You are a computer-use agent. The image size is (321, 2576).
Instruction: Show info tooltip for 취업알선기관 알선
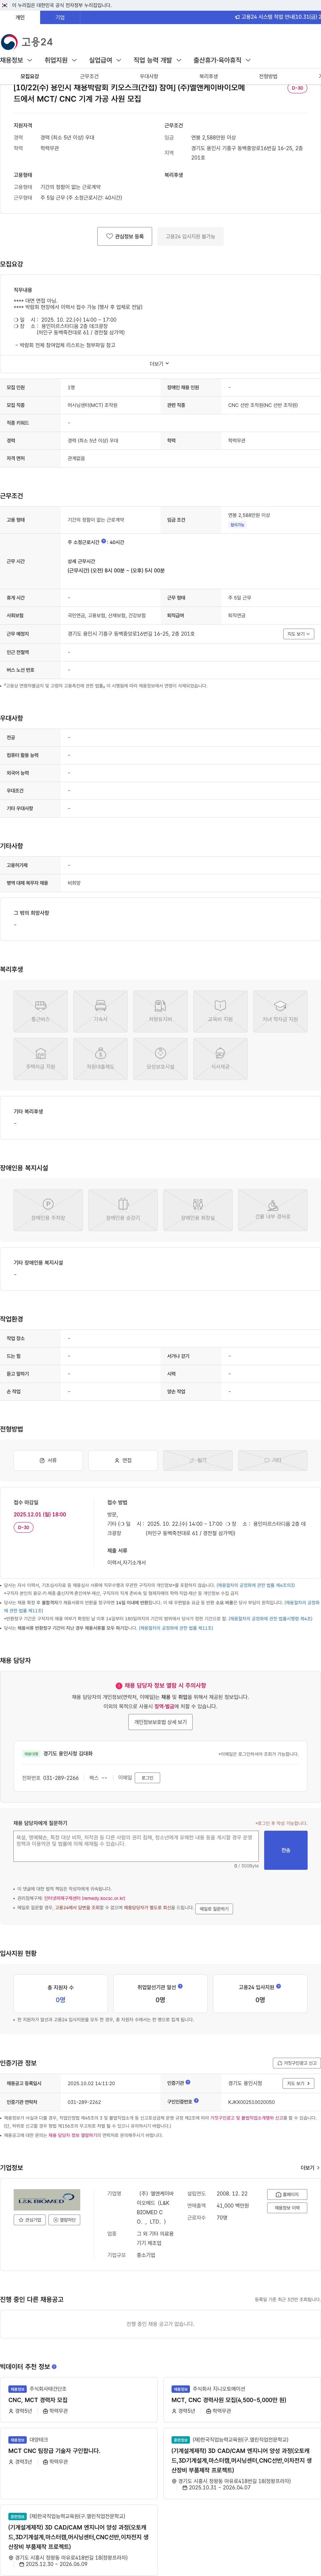pyautogui.click(x=180, y=1986)
